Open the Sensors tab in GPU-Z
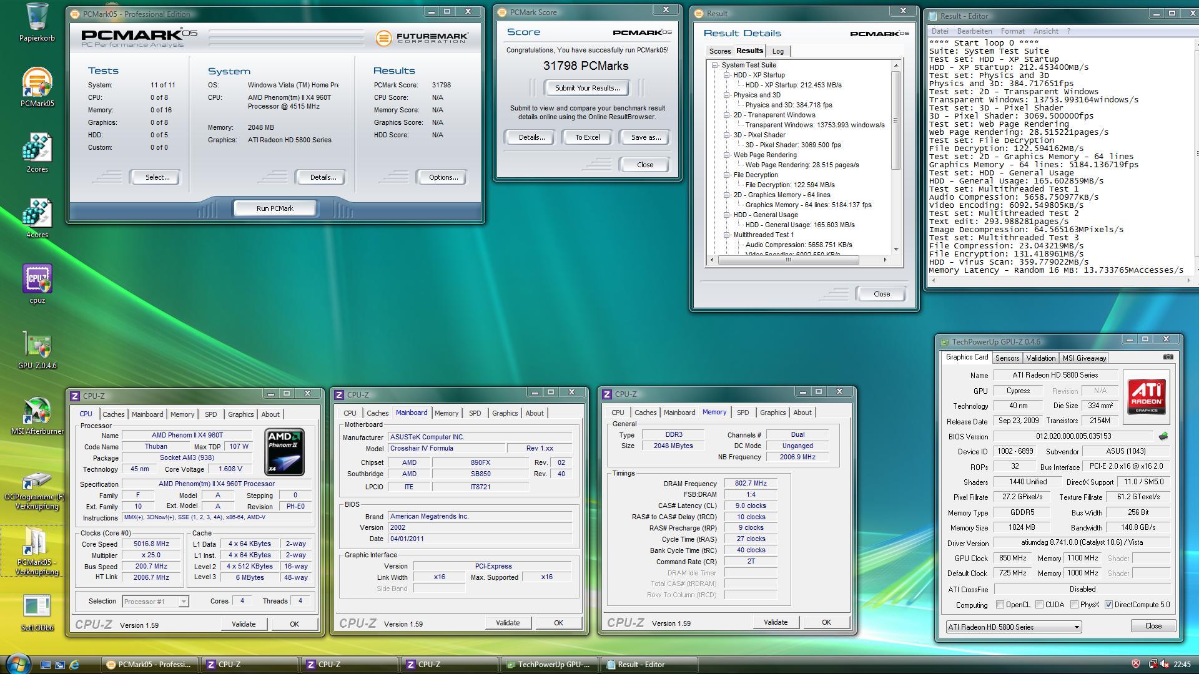The height and width of the screenshot is (674, 1199). coord(1007,358)
